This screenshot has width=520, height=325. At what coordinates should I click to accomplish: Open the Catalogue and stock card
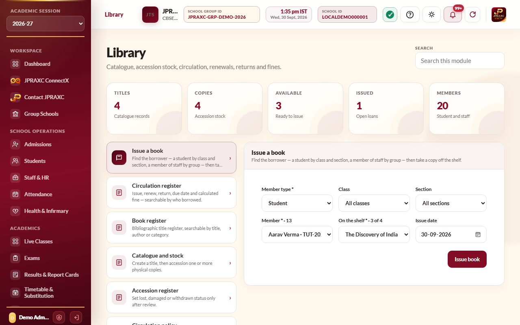click(x=171, y=262)
